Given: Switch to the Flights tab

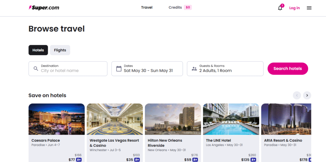Looking at the screenshot, I should pos(60,50).
